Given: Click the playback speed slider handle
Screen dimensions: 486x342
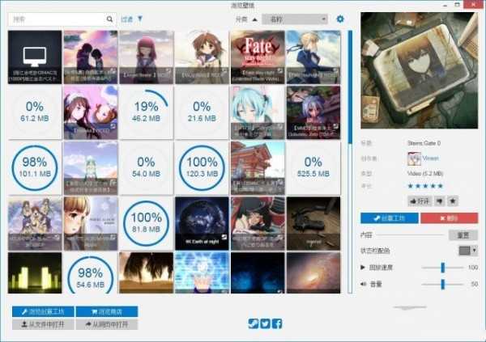Looking at the screenshot, I should click(x=443, y=268).
